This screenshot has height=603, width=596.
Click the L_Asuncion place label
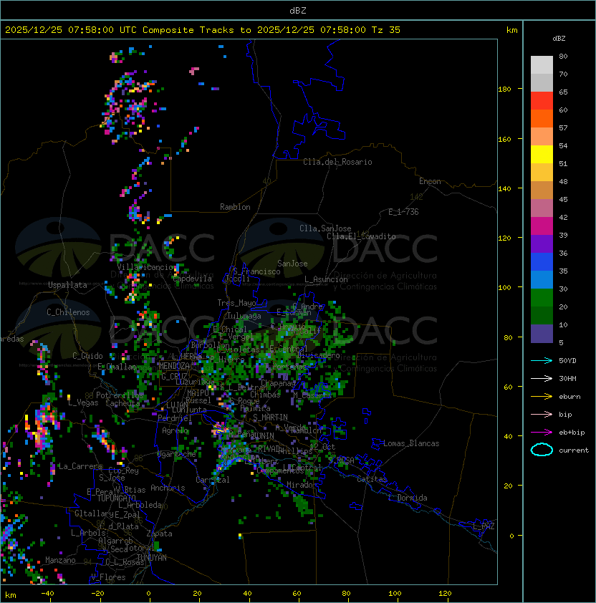tap(326, 279)
